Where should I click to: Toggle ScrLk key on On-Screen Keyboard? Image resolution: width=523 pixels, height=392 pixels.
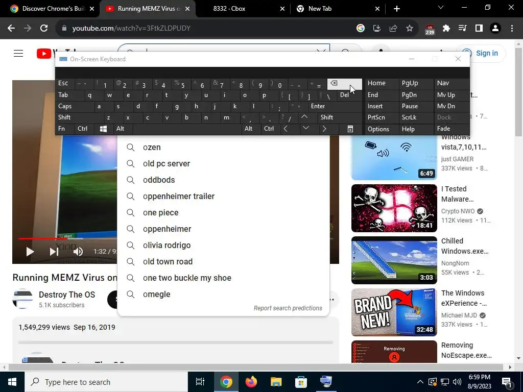coord(416,117)
